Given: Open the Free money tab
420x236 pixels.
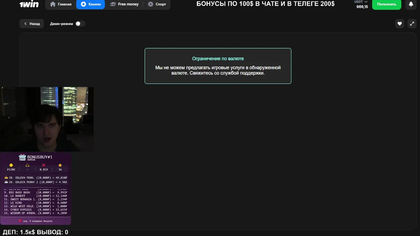Looking at the screenshot, I should tap(124, 4).
